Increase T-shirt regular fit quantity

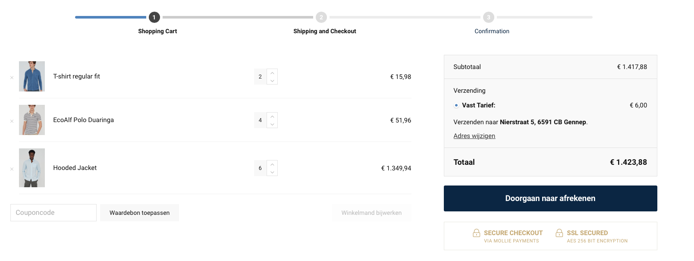(272, 73)
